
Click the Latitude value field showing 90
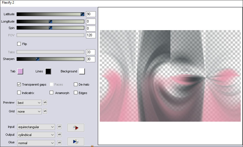coord(91,14)
